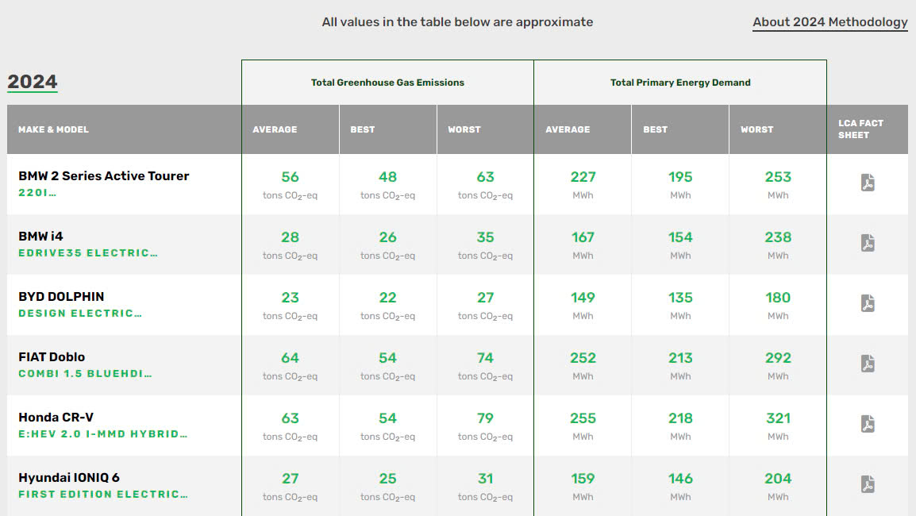Click the greenhouse gas Average column header

(275, 129)
